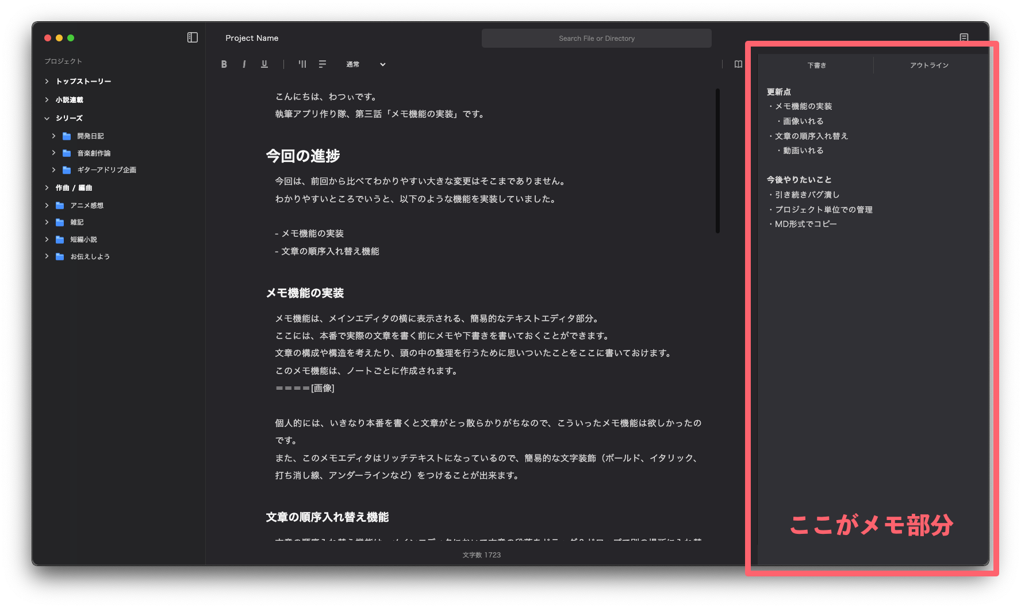Select the 雑記 folder label
1021x608 pixels.
pyautogui.click(x=77, y=222)
